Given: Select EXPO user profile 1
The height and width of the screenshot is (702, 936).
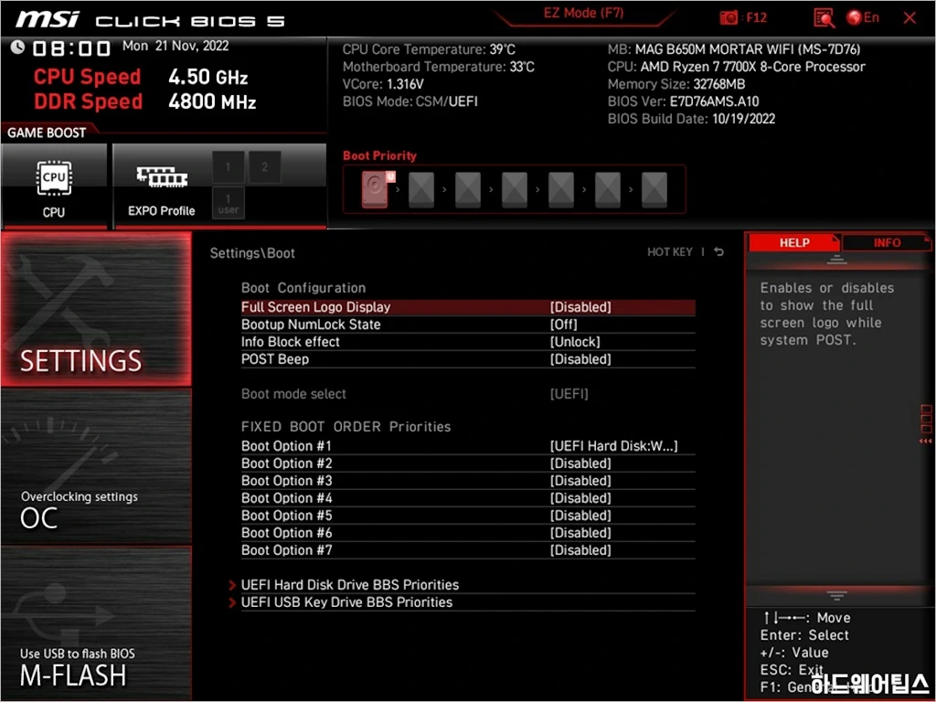Looking at the screenshot, I should [228, 203].
